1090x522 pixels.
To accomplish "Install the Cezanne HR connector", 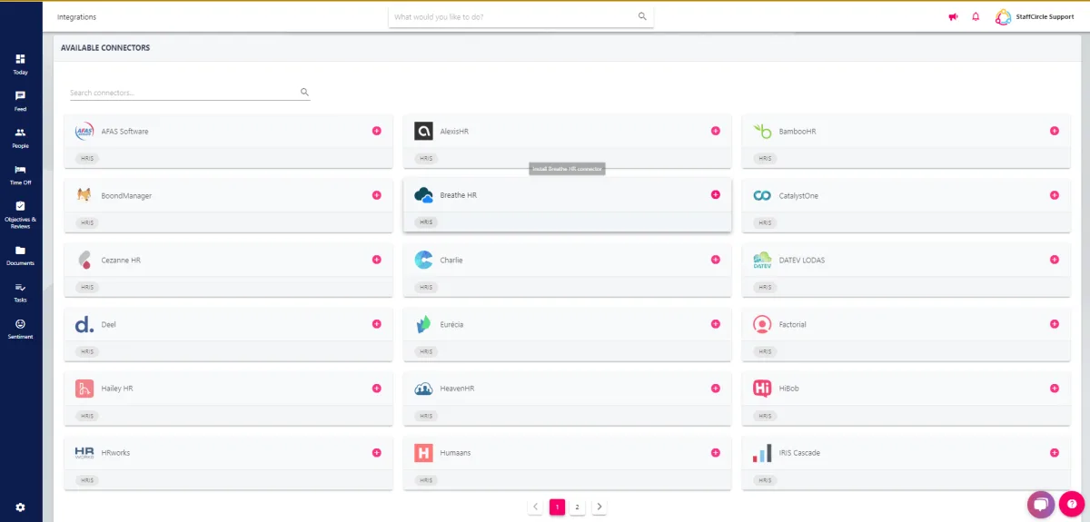I will click(x=376, y=260).
